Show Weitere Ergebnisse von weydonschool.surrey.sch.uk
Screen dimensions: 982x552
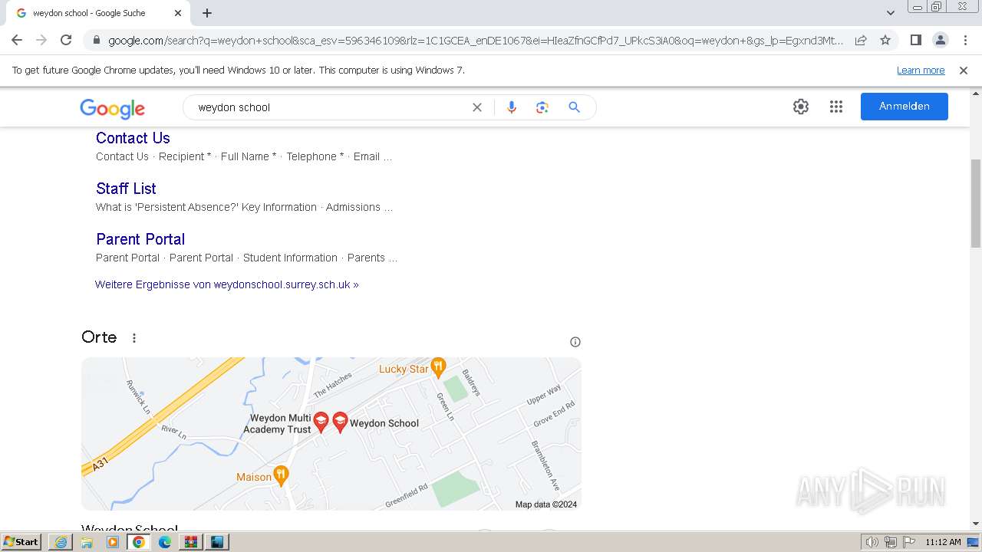coord(227,284)
